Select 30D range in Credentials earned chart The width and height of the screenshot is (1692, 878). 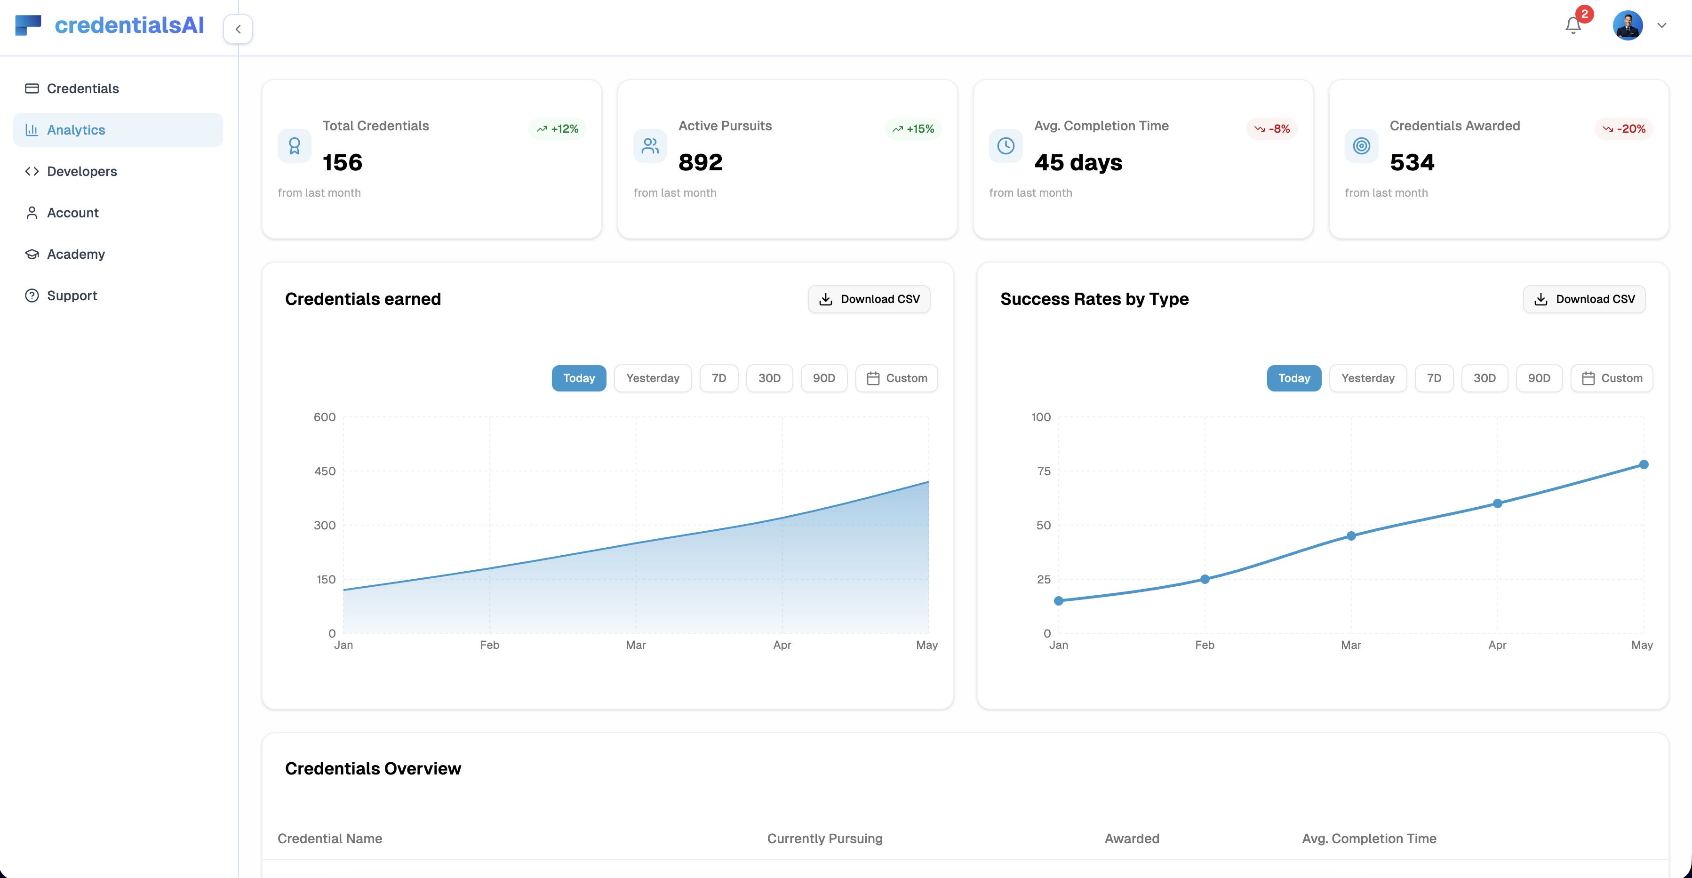(x=770, y=378)
